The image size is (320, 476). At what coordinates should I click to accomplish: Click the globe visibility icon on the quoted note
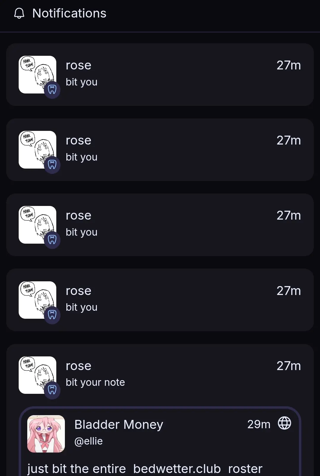[x=284, y=423]
